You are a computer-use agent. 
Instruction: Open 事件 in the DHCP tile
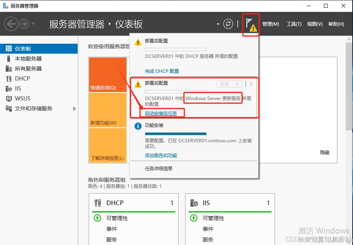coord(112,229)
